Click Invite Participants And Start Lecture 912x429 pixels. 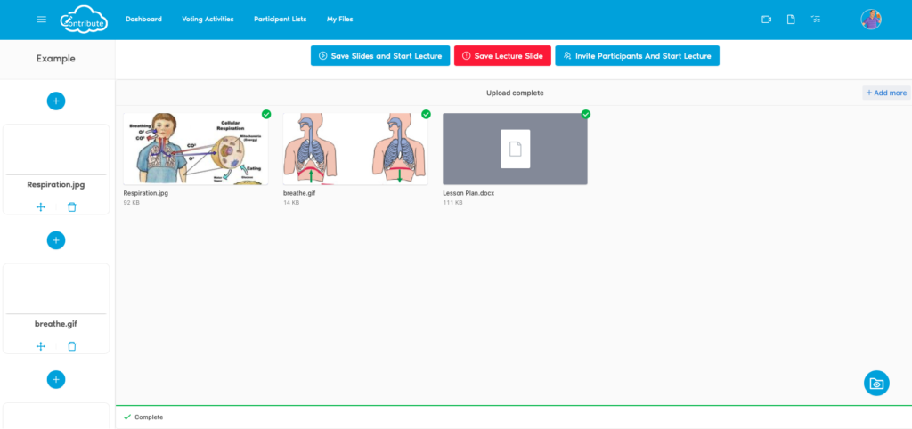click(x=637, y=56)
